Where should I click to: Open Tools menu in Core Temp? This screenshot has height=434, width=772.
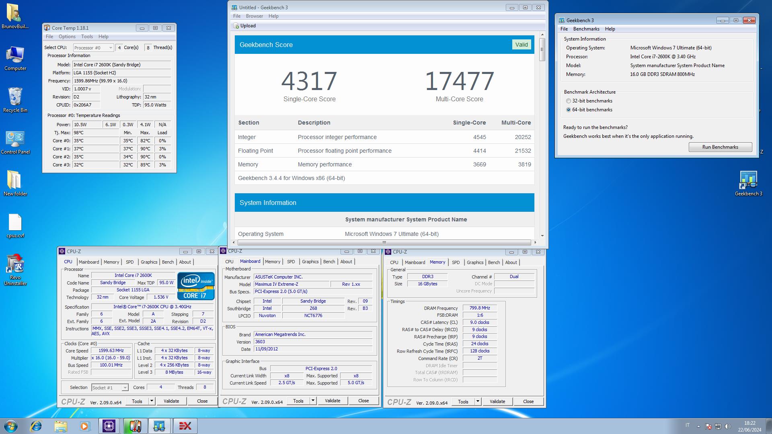(x=87, y=37)
